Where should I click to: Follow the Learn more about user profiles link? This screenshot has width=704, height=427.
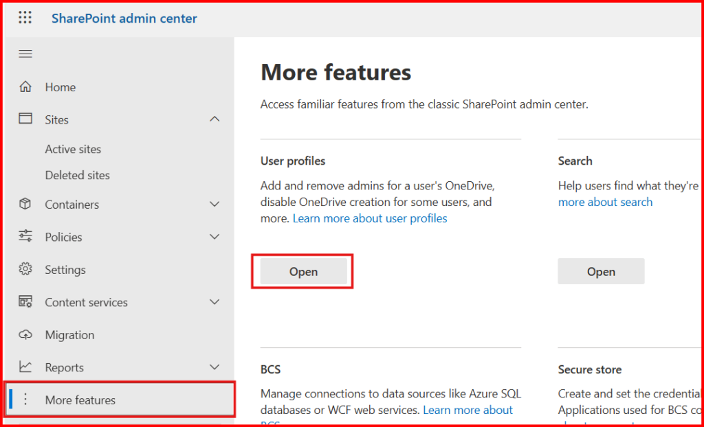(369, 218)
